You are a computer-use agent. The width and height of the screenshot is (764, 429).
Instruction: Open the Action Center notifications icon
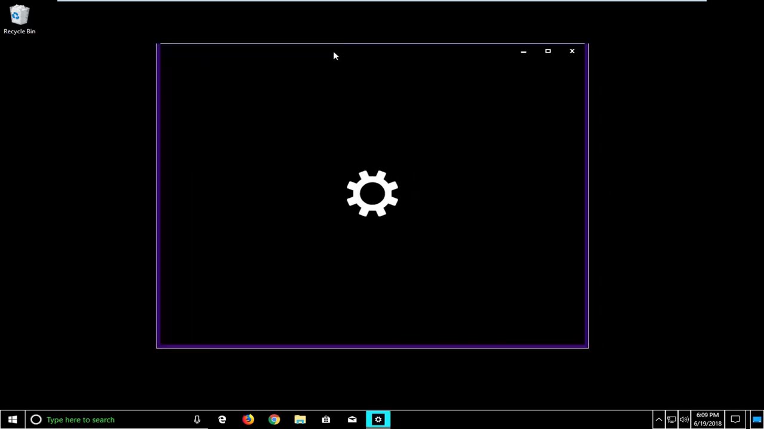[735, 419]
